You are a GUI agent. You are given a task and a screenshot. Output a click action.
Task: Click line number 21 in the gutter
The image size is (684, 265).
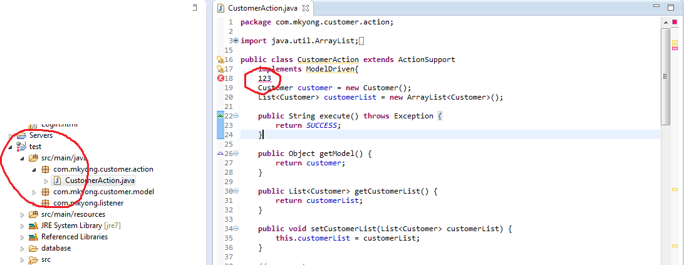coord(228,107)
